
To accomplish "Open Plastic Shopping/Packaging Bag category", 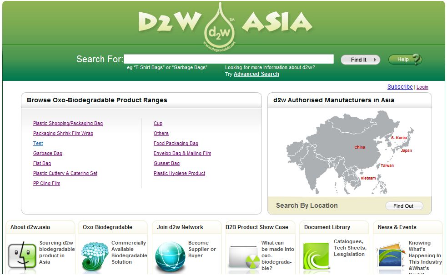I will point(68,123).
